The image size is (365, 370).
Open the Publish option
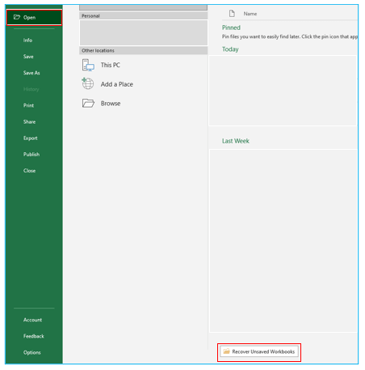point(31,155)
